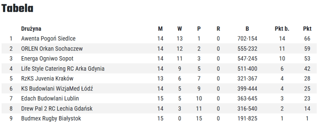Click Drew Pal 2 RC Lechia Gdańsk
This screenshot has width=318, height=126.
[x=57, y=108]
